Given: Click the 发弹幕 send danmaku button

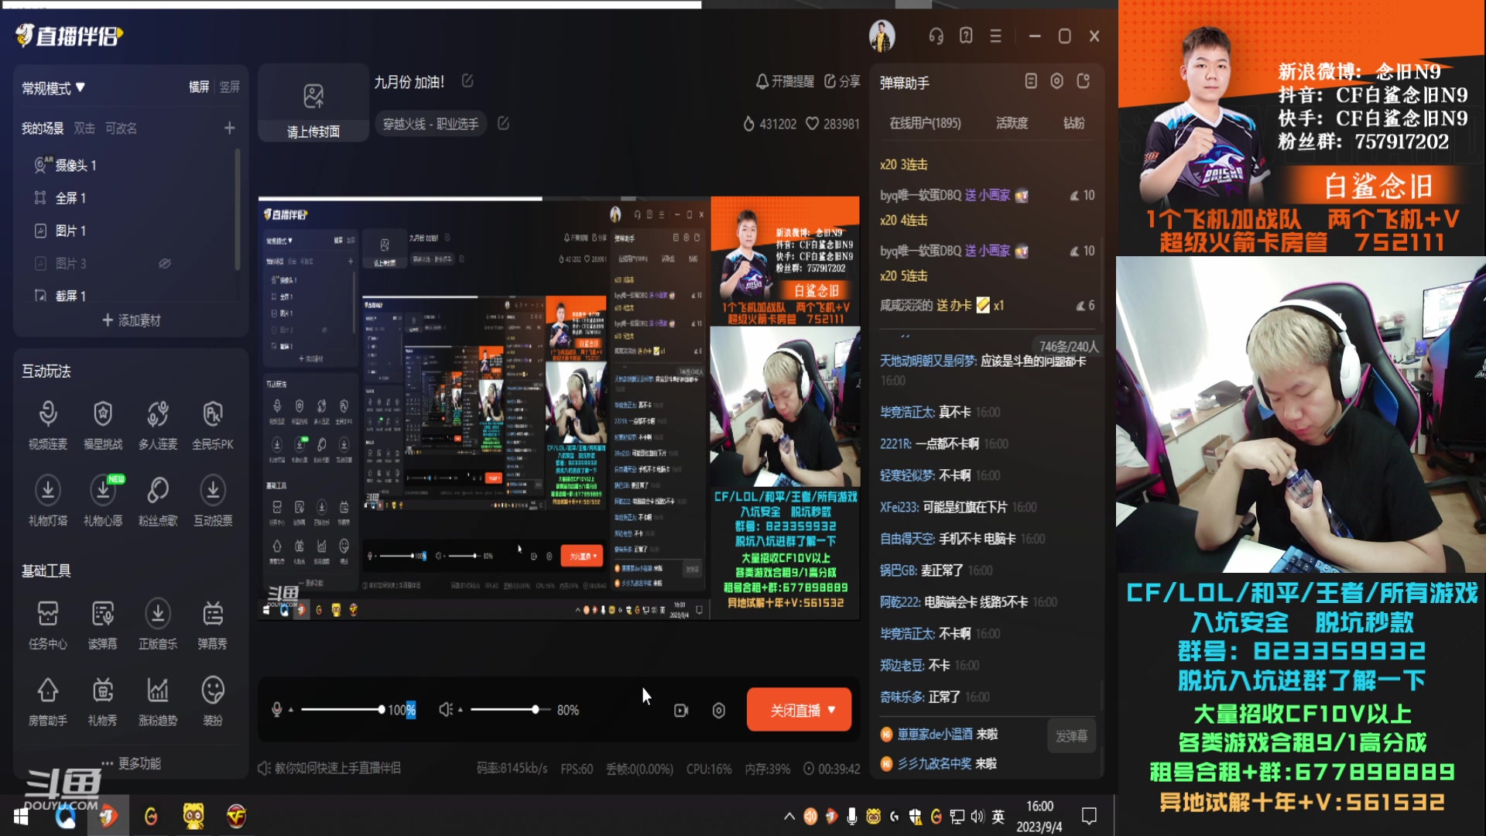Looking at the screenshot, I should coord(1071,736).
